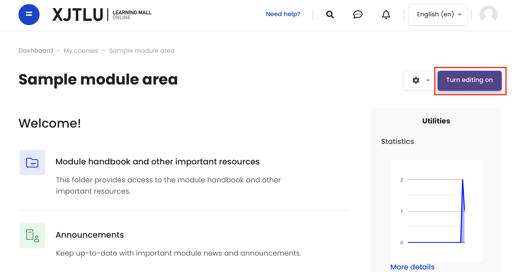Expand the English (en) language dropdown
512x272 pixels.
click(x=438, y=15)
